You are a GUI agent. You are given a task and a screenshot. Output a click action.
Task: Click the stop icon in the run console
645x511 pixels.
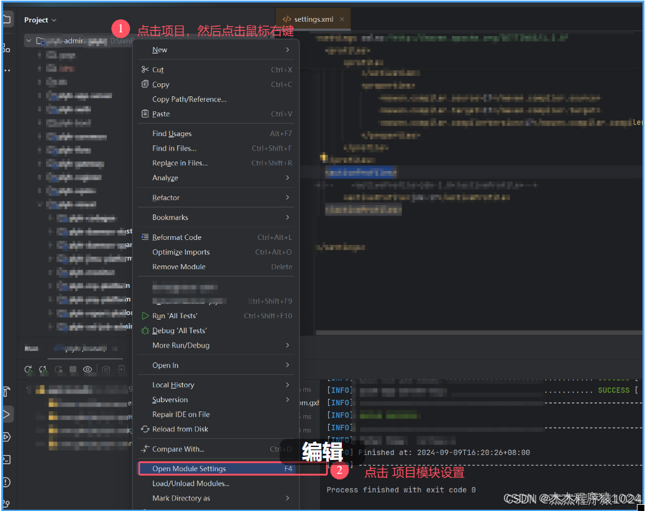(73, 370)
